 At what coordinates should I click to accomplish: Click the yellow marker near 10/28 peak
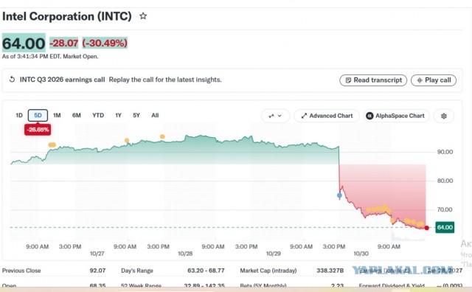(162, 136)
